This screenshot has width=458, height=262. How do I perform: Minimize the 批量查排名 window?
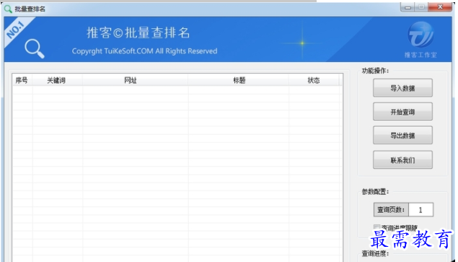tap(408, 7)
